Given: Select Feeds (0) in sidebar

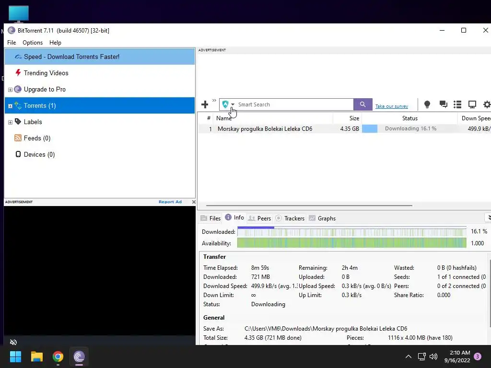Looking at the screenshot, I should 100,138.
